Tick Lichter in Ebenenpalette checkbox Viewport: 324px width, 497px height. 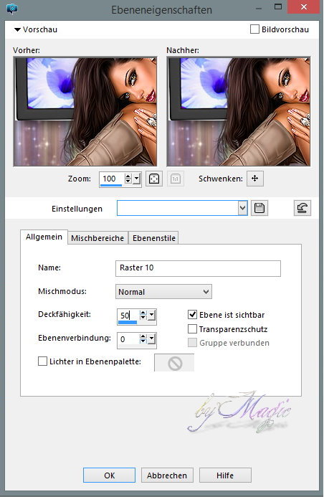[42, 361]
